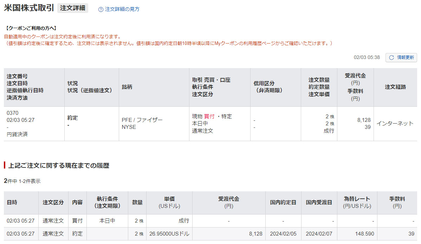Select order number 0370
Image resolution: width=421 pixels, height=244 pixels.
pos(13,113)
